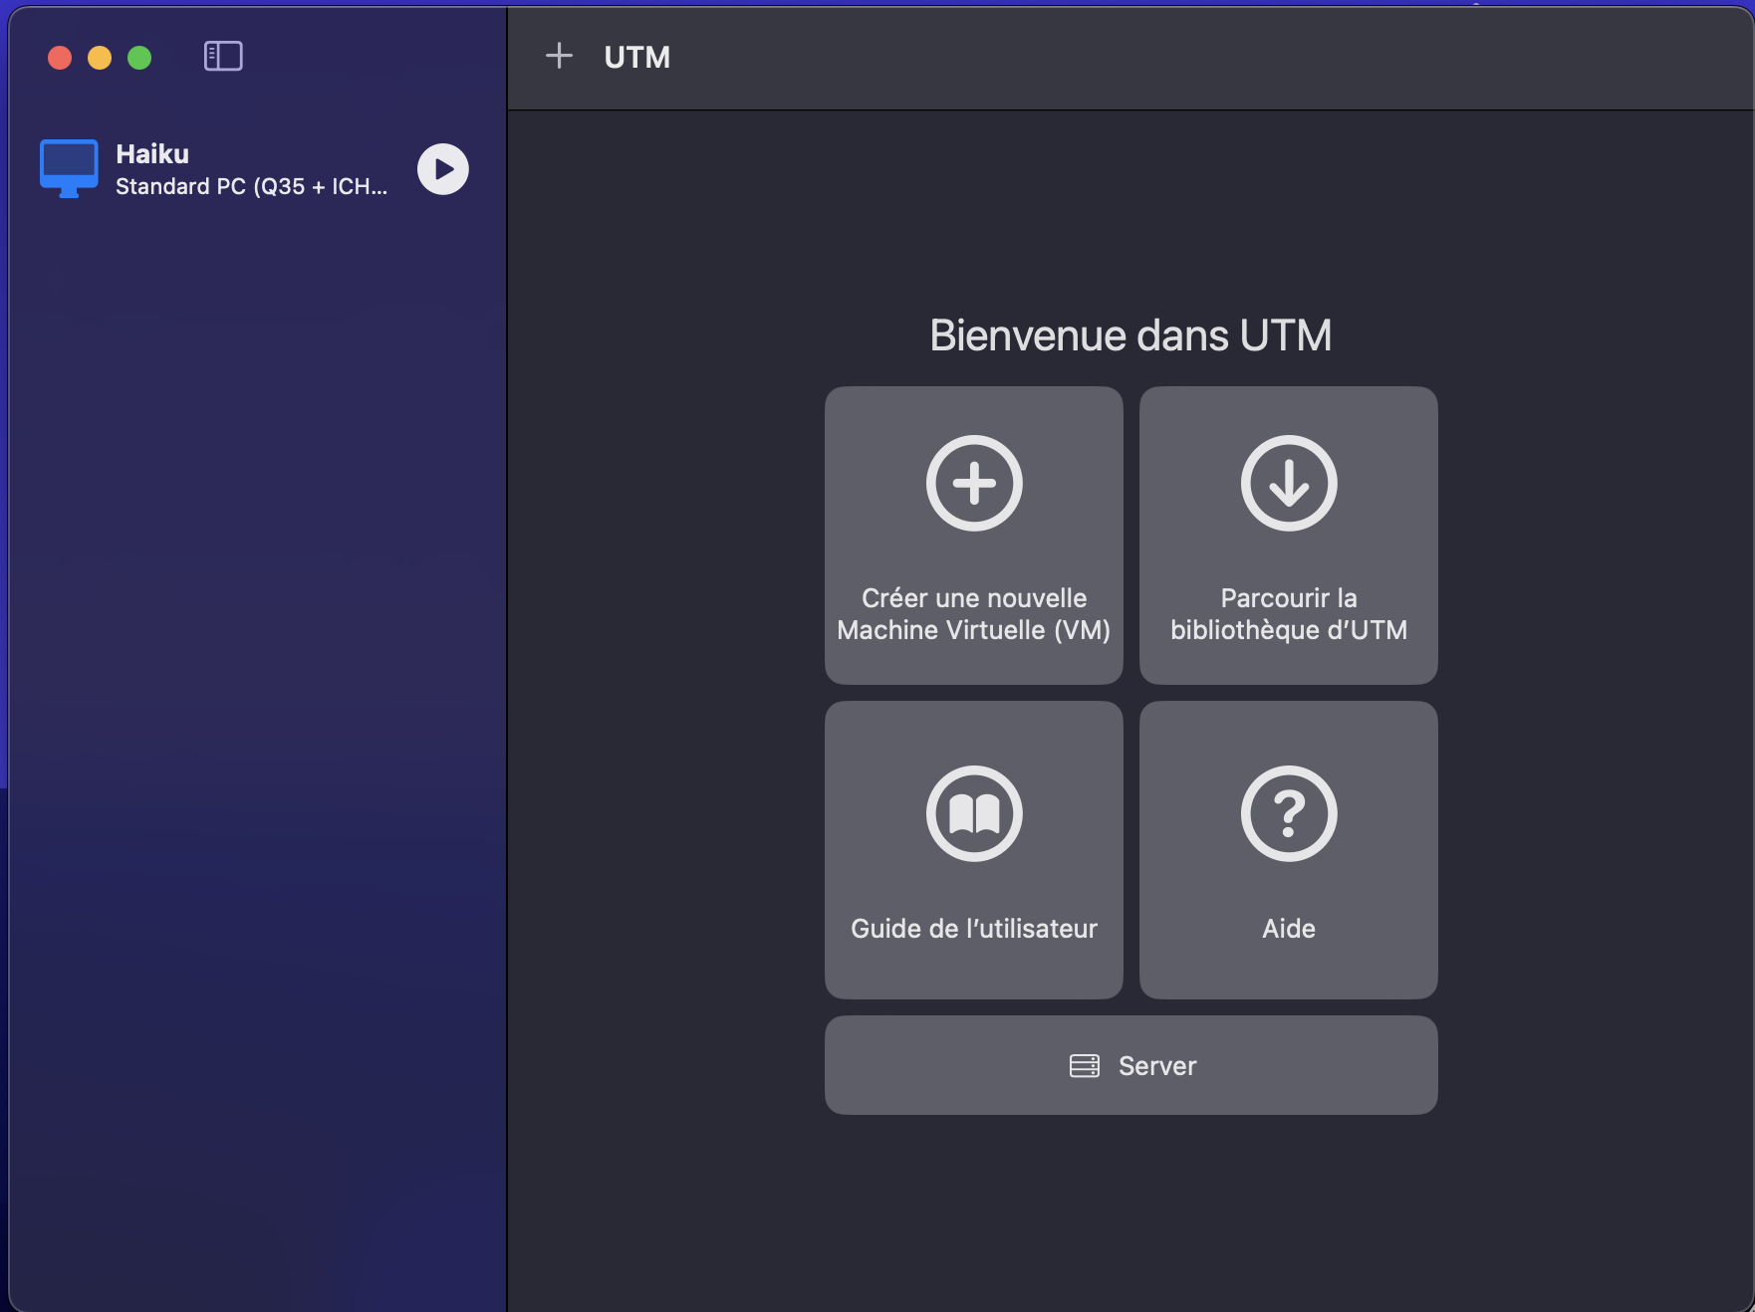This screenshot has height=1312, width=1755.
Task: Open Guide de l'utilisateur card
Action: tap(974, 850)
